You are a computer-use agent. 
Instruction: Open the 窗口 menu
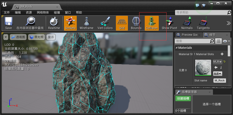(x=68, y=13)
